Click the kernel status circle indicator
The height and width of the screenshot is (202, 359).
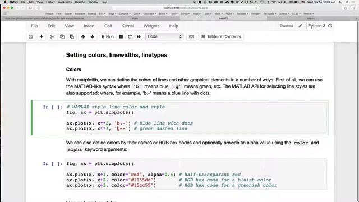330,26
